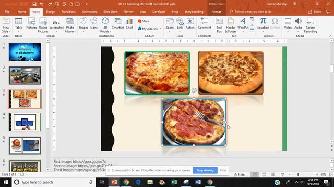The height and width of the screenshot is (187, 334).
Task: Open Online Pictures search
Action: pos(43,25)
